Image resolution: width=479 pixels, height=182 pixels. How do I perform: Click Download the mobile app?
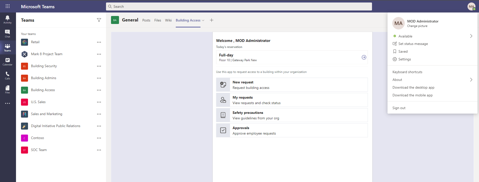pyautogui.click(x=432, y=95)
